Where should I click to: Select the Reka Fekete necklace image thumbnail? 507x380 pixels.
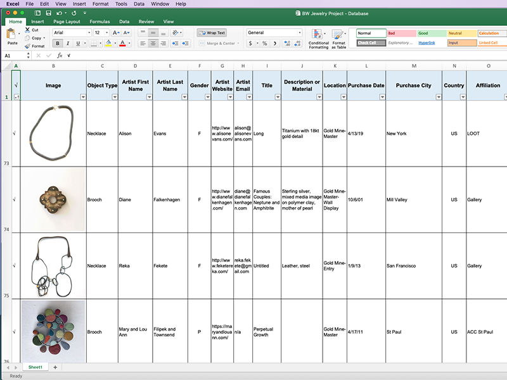[x=53, y=265]
